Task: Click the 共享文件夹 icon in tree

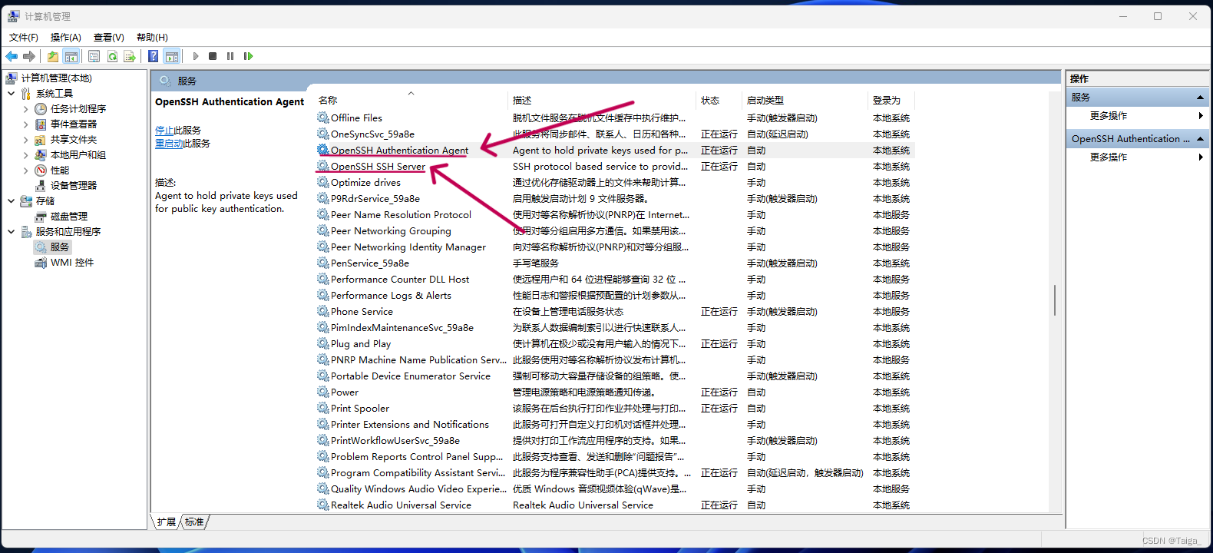Action: pyautogui.click(x=41, y=140)
